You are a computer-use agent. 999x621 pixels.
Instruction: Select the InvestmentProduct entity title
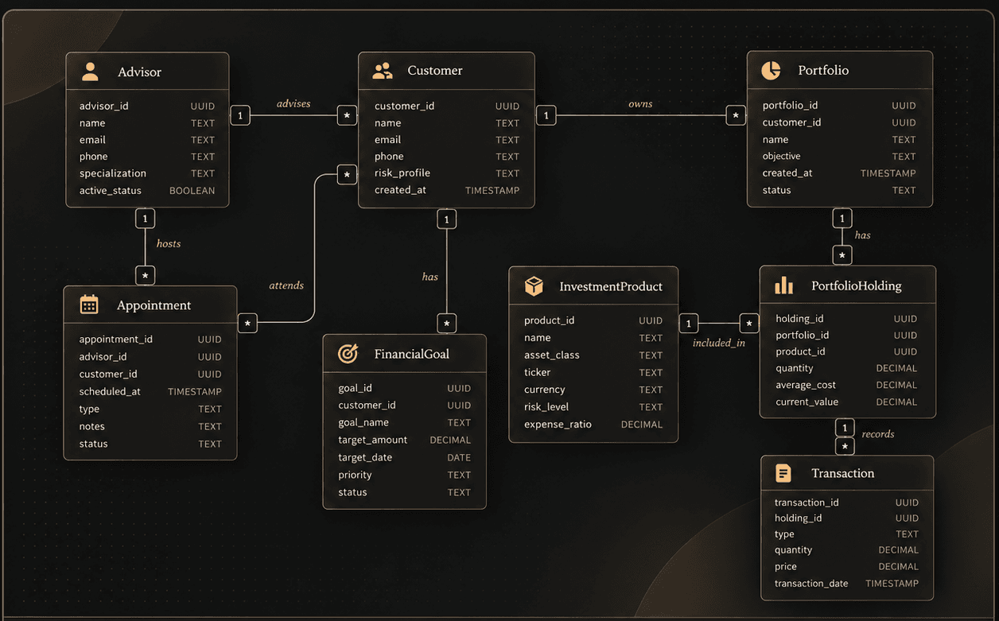point(611,286)
